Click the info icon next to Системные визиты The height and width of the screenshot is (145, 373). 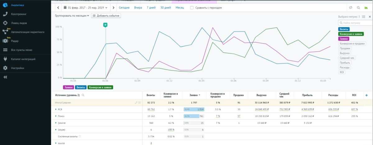pos(80,136)
